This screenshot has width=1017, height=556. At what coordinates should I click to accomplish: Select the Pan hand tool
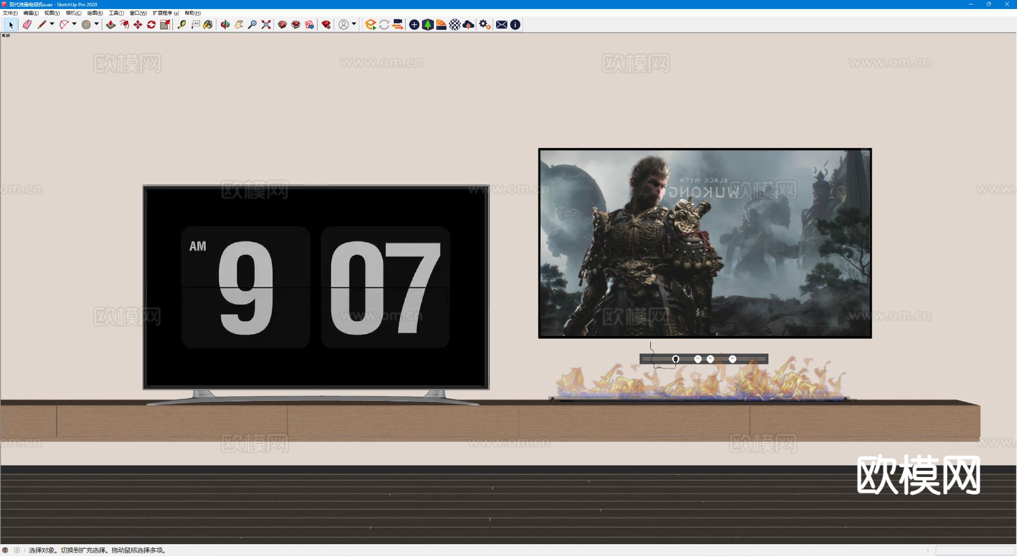(x=238, y=25)
